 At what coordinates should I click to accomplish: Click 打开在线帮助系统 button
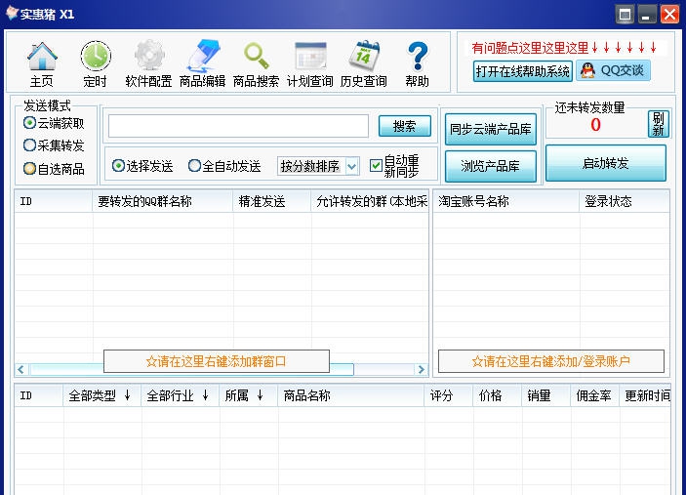(x=523, y=71)
